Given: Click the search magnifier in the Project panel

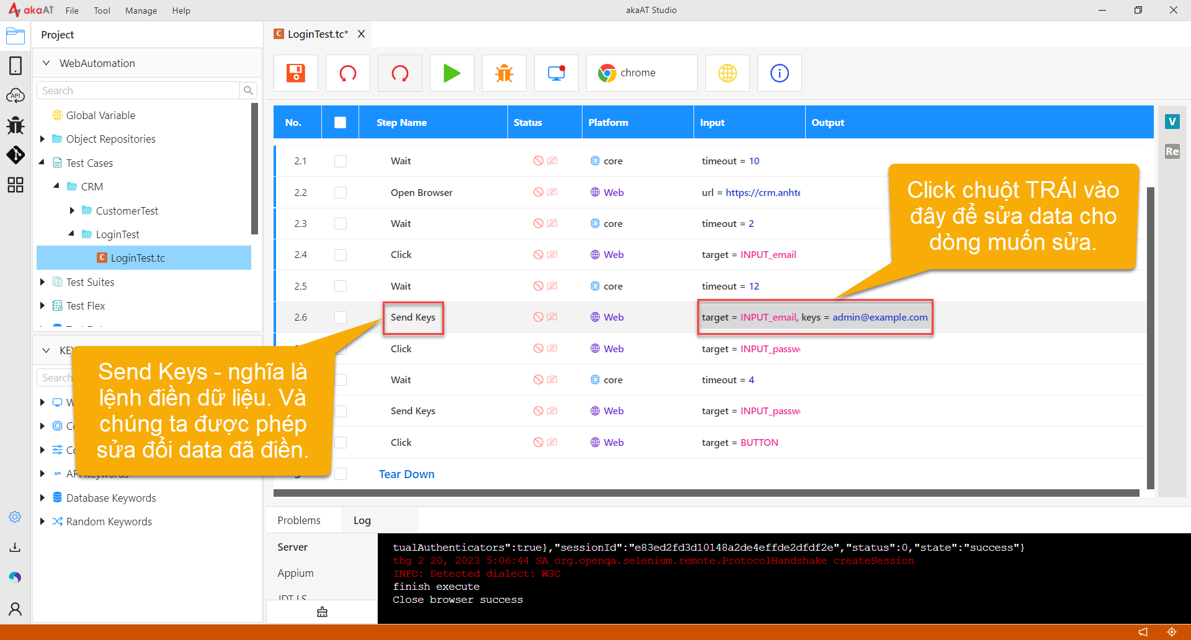Looking at the screenshot, I should click(x=248, y=91).
